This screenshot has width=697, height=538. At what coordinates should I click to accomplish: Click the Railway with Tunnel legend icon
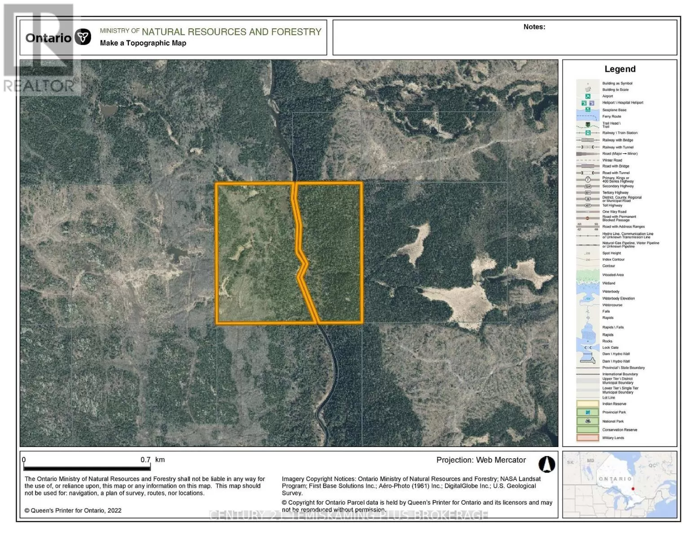[x=587, y=146]
